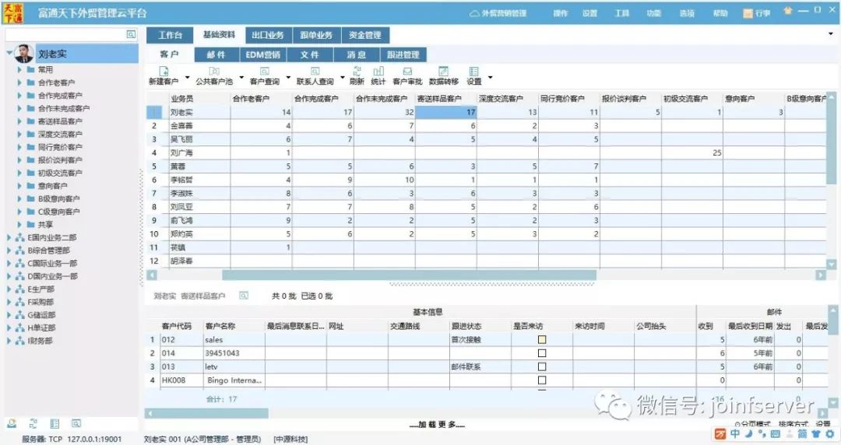Click the upper grid horizontal scrollbar thumb
This screenshot has width=841, height=445.
click(410, 275)
